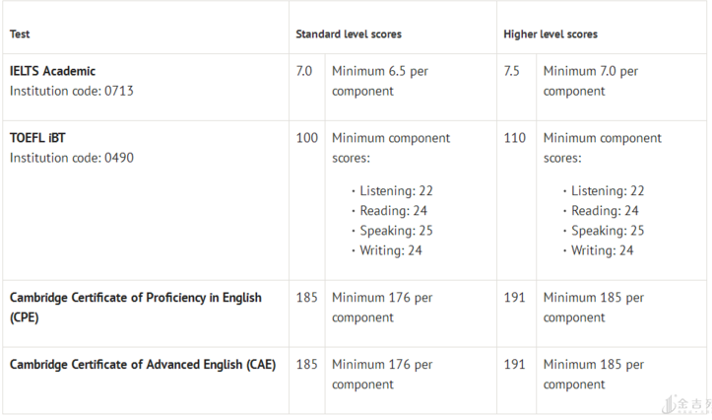Click the "Higher level scores" column header
This screenshot has height=420, width=712.
(x=550, y=35)
